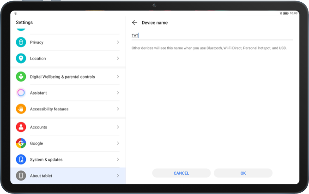
Task: Tap the Assistant ring icon
Action: pos(21,93)
